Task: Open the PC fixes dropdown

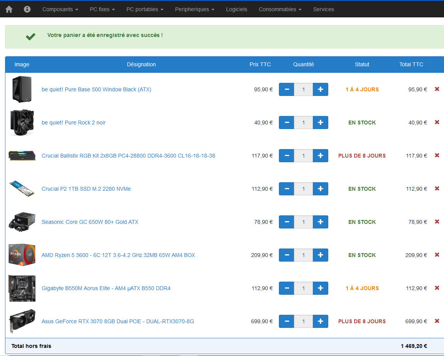Action: pos(102,9)
